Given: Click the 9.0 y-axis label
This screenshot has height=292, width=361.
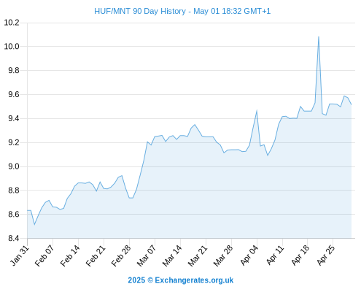Looking at the screenshot, I should tap(14, 166).
